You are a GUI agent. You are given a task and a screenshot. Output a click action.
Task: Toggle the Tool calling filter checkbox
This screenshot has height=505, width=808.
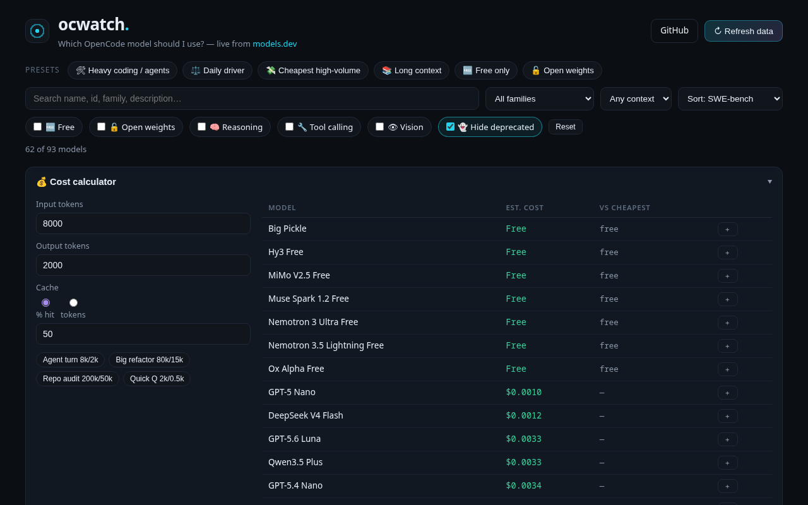pyautogui.click(x=289, y=127)
